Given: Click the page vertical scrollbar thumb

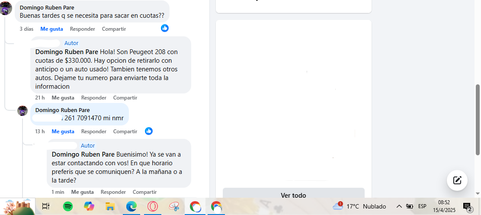Looking at the screenshot, I should 478,120.
